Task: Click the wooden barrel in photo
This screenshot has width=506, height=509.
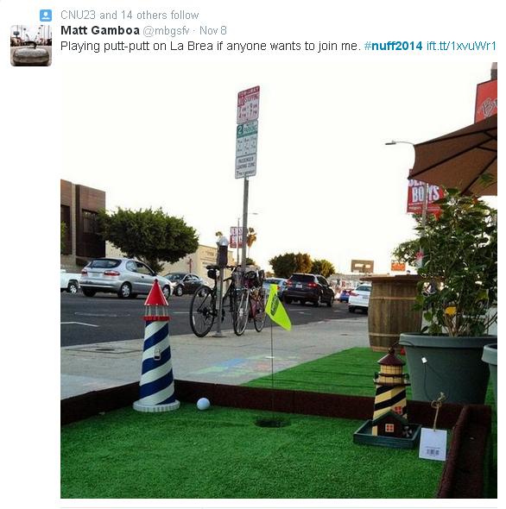Action: [395, 313]
